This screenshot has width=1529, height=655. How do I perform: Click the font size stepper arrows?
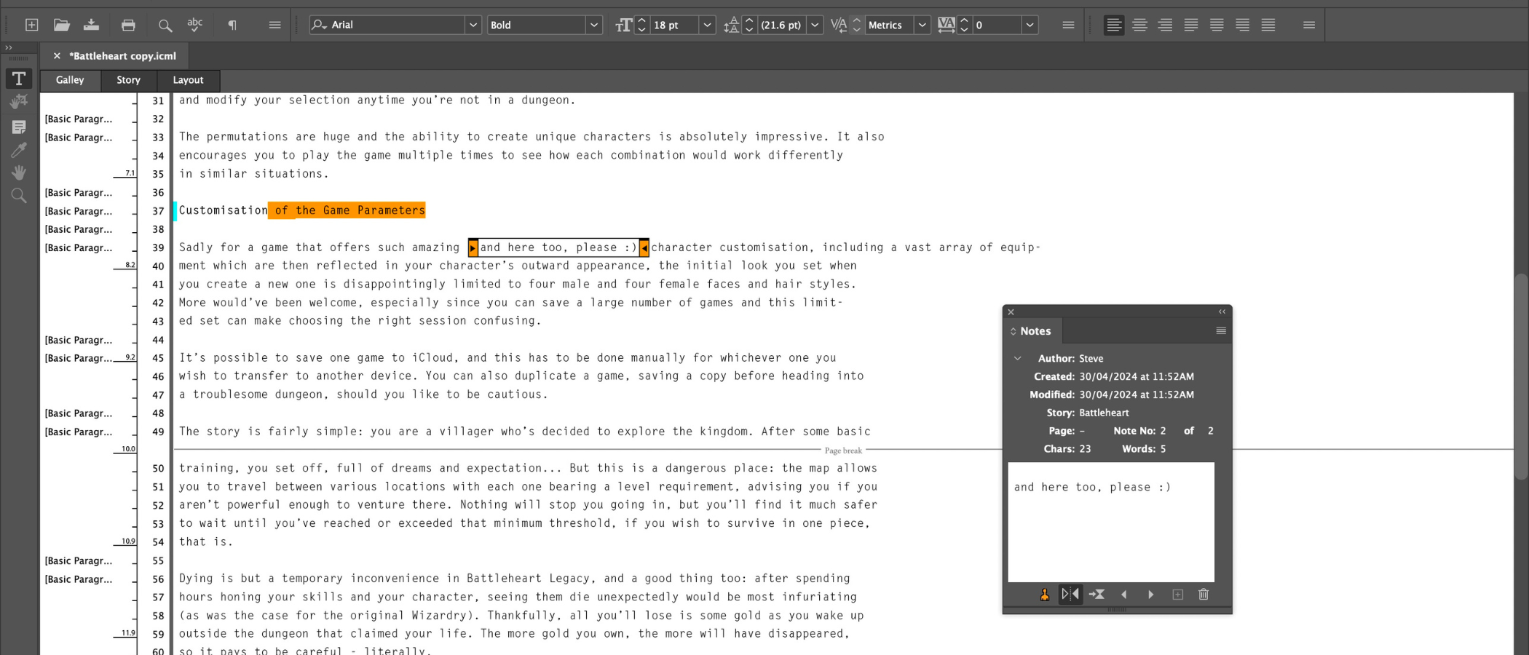[641, 25]
